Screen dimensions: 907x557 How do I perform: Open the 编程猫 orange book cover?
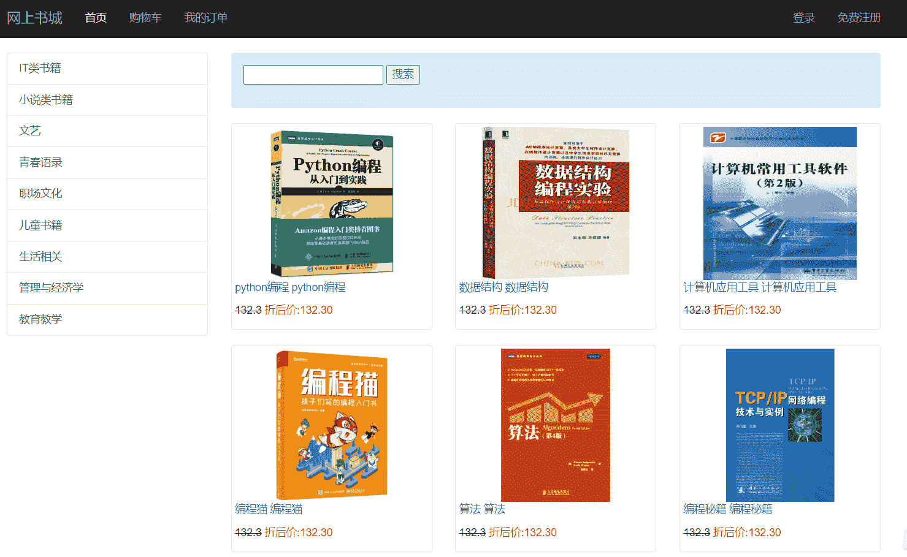[332, 425]
